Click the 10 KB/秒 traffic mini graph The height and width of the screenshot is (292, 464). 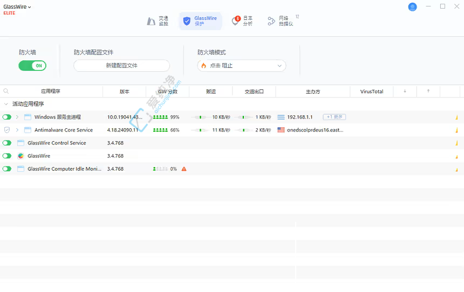tap(200, 117)
